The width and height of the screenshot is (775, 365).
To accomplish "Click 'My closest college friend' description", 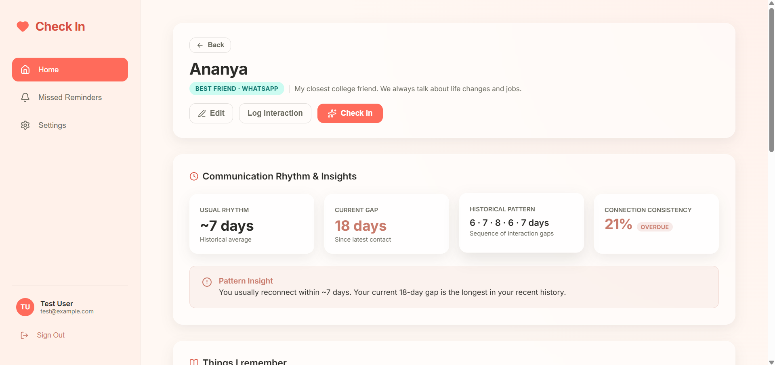I will (408, 89).
